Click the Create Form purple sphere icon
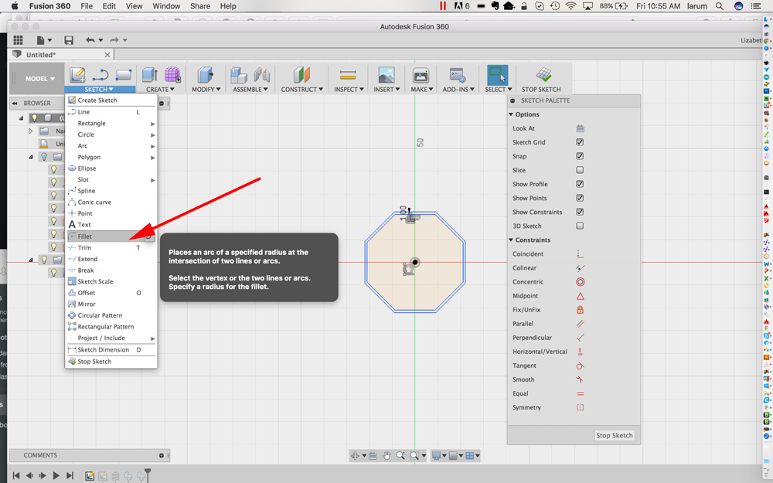The height and width of the screenshot is (483, 773). [x=172, y=75]
